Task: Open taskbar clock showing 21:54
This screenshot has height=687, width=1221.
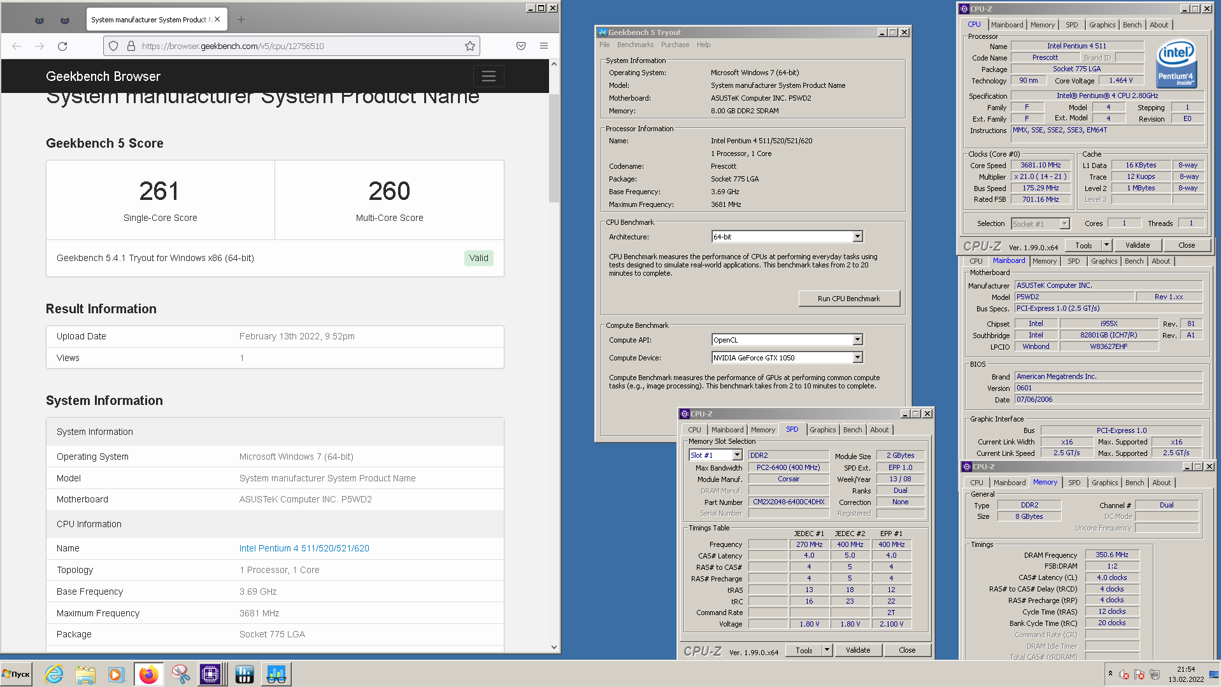Action: coord(1186,674)
